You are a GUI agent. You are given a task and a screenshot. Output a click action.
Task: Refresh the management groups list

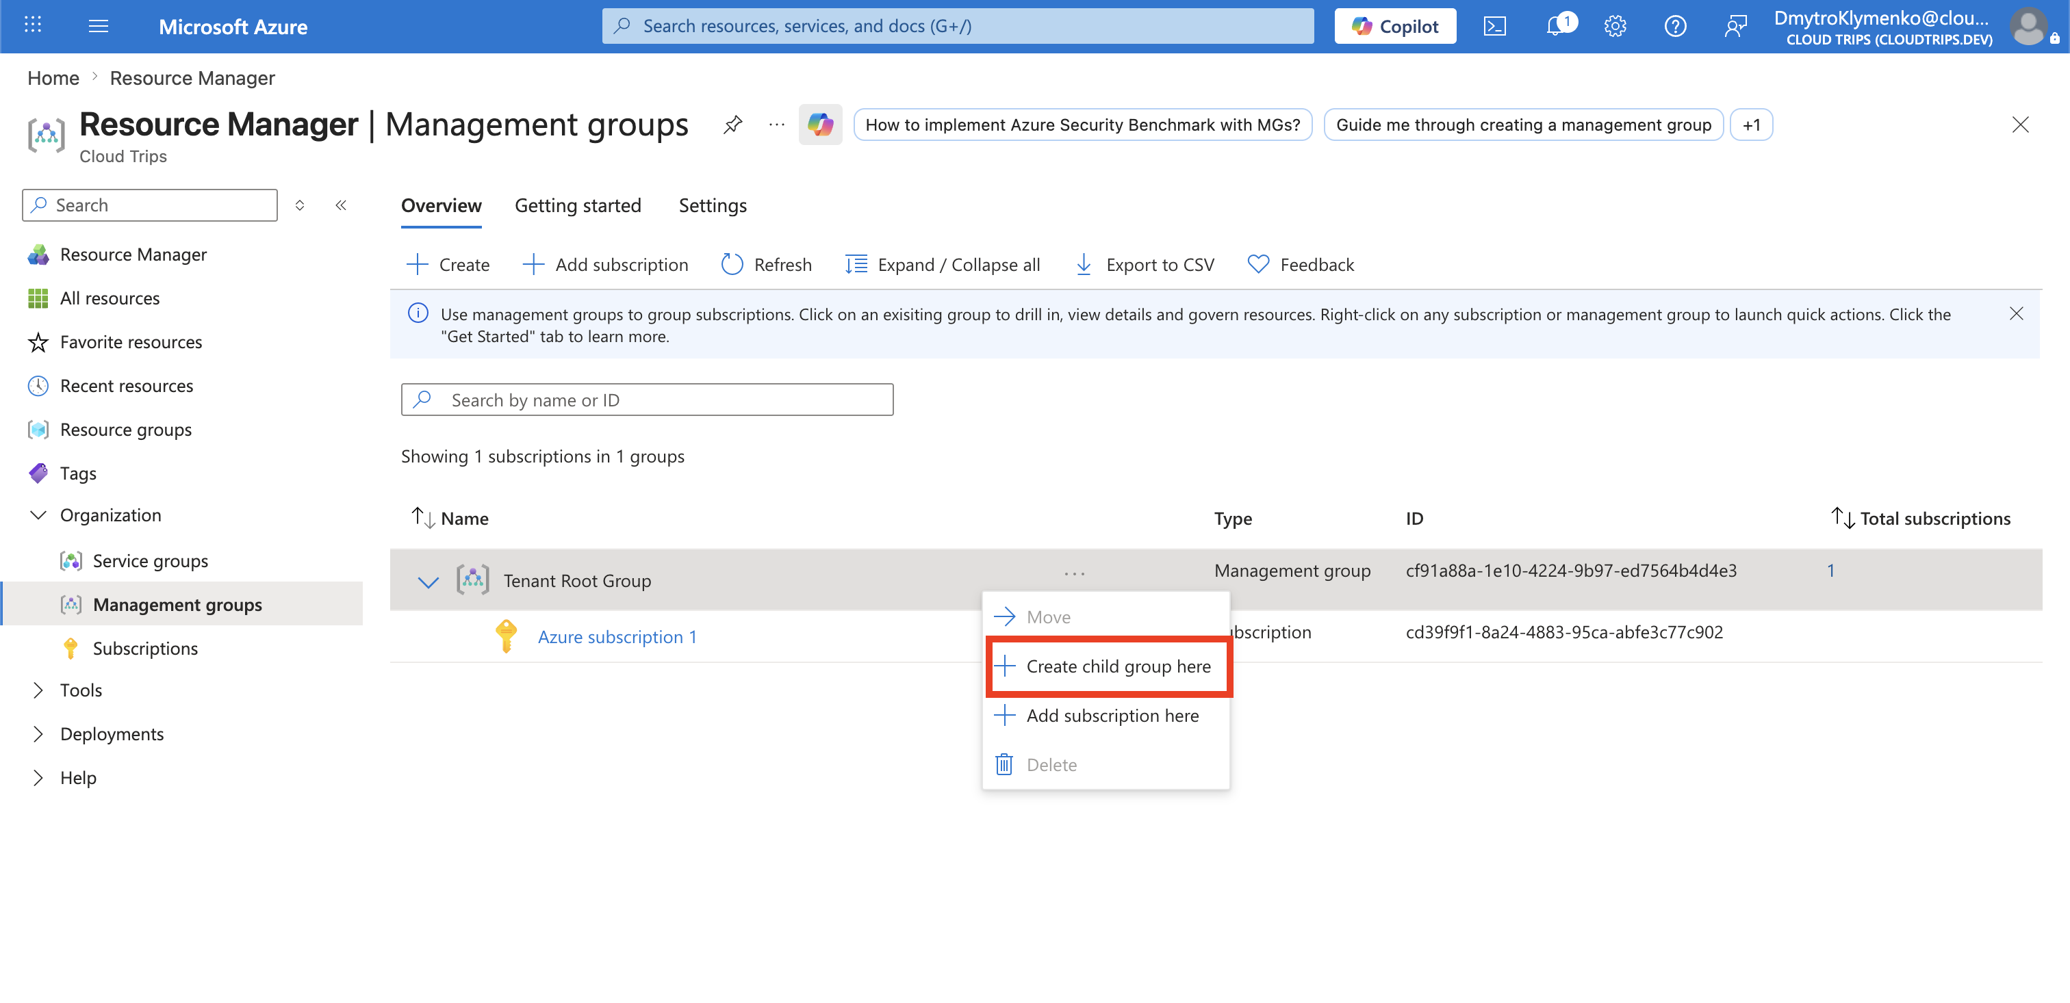point(767,265)
